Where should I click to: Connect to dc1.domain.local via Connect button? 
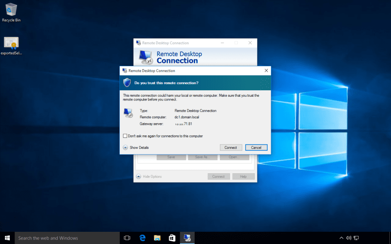(x=231, y=147)
